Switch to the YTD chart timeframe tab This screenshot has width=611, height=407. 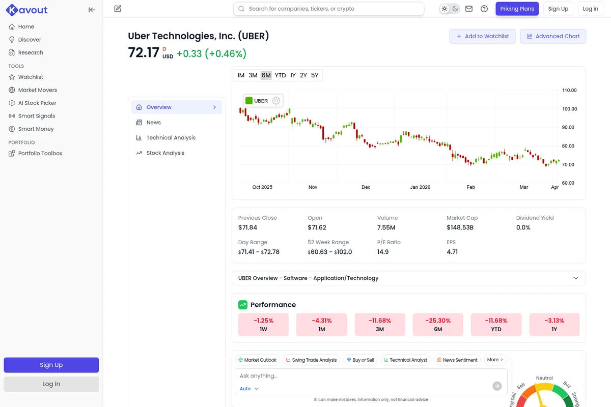pyautogui.click(x=280, y=75)
